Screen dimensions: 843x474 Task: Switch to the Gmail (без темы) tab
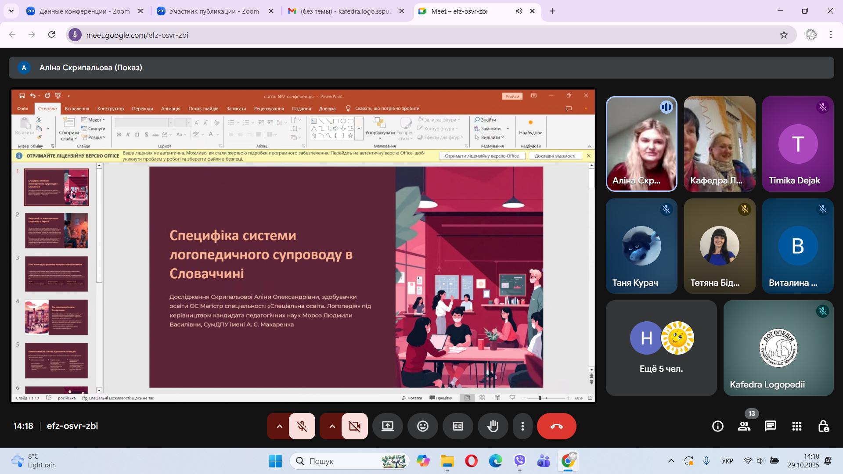pos(345,11)
